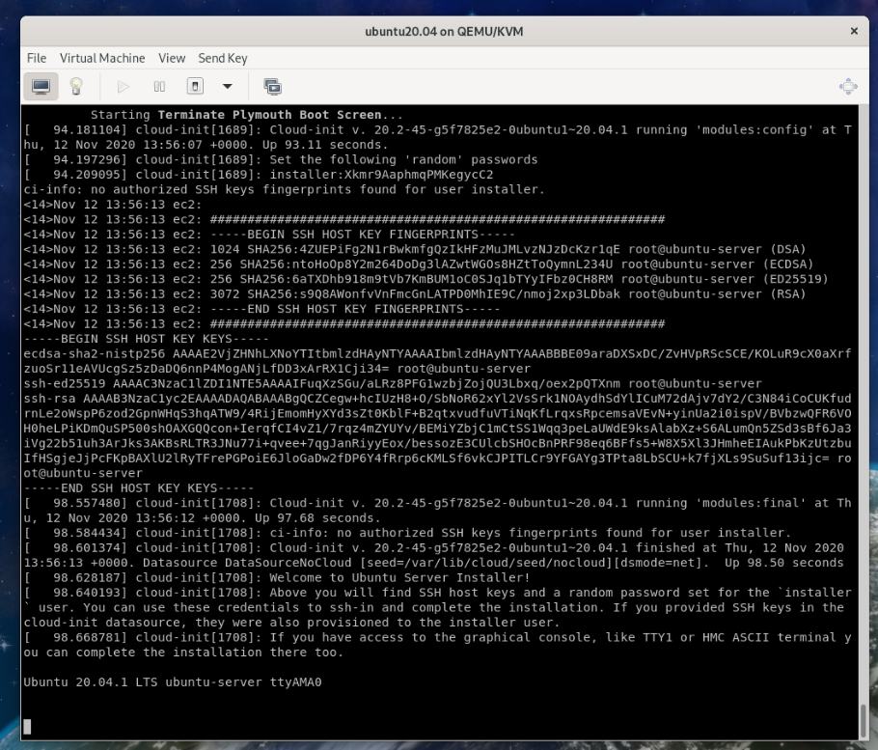Viewport: 878px width, 750px height.
Task: Click the DSA fingerprint line
Action: pos(415,249)
